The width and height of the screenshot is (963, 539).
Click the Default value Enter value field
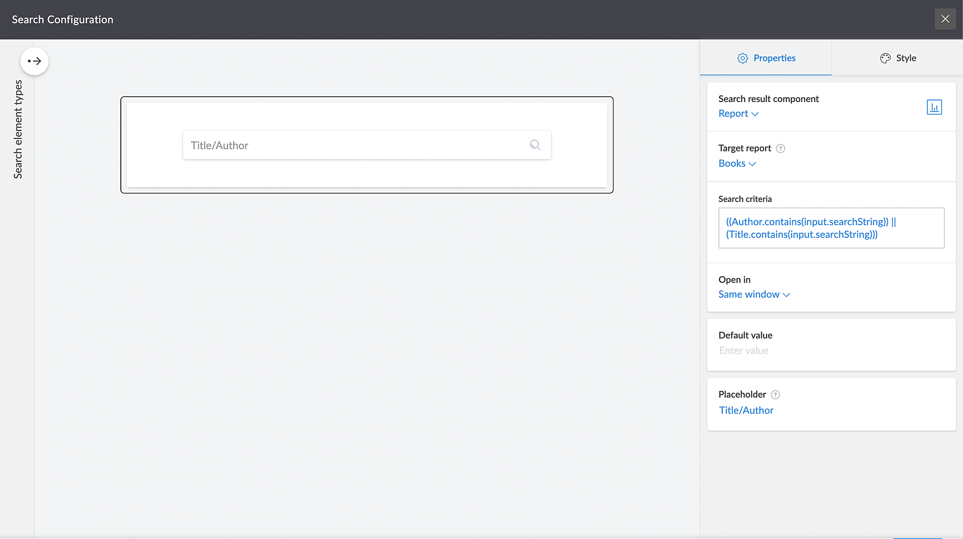pos(744,351)
